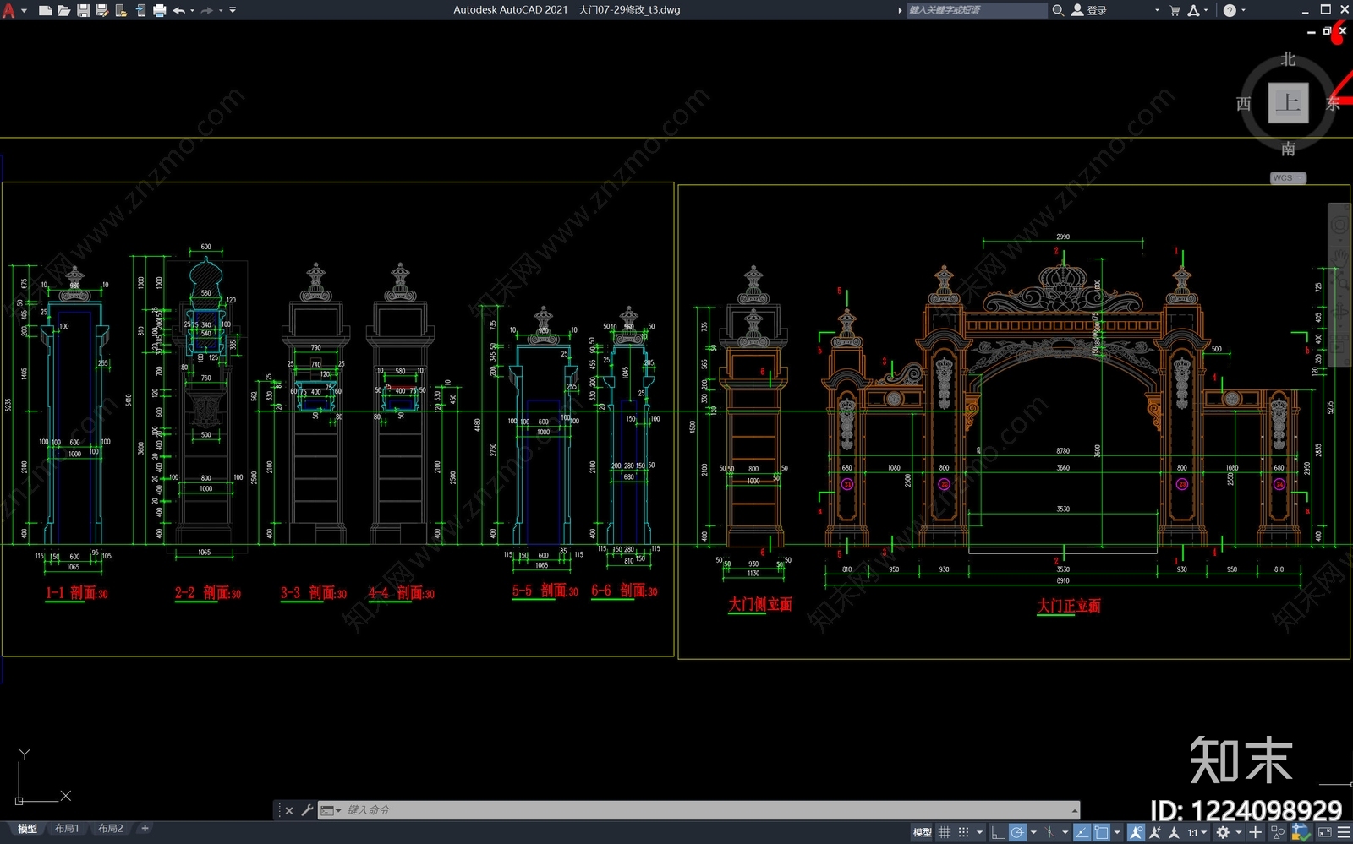Toggle Clean Screen mode icon
1353x844 pixels.
tap(1324, 832)
